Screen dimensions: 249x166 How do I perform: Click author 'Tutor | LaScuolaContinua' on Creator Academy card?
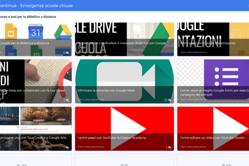pos(90,147)
